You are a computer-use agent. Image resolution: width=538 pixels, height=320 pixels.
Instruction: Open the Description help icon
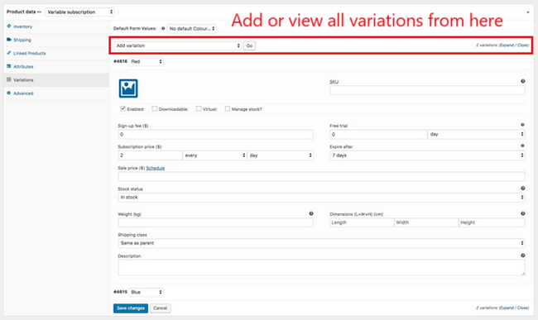(522, 256)
